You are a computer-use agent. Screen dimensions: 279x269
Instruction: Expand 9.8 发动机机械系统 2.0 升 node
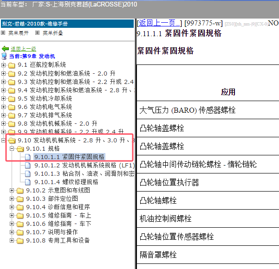[x=3, y=123]
